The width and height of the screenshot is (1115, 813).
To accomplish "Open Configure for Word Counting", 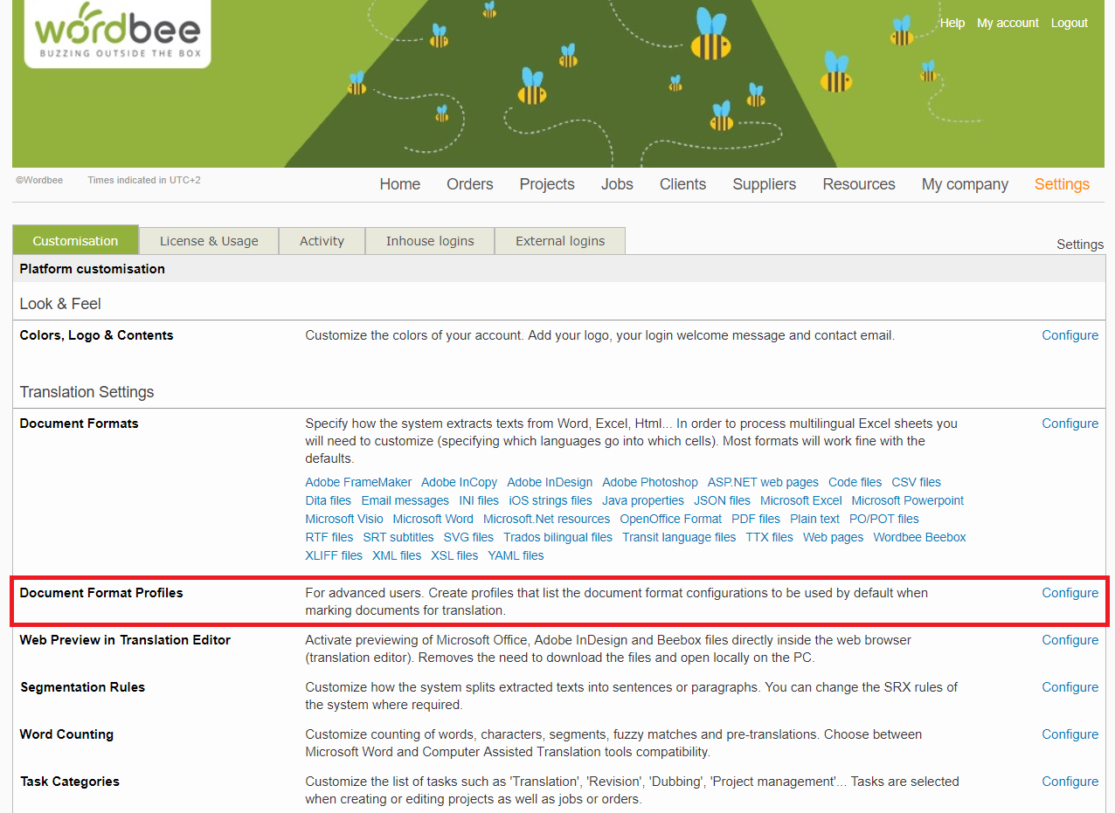I will click(x=1070, y=734).
